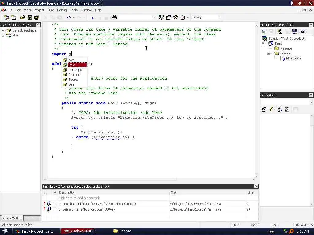
Task: Save the file with the floppy icon
Action: point(30,17)
